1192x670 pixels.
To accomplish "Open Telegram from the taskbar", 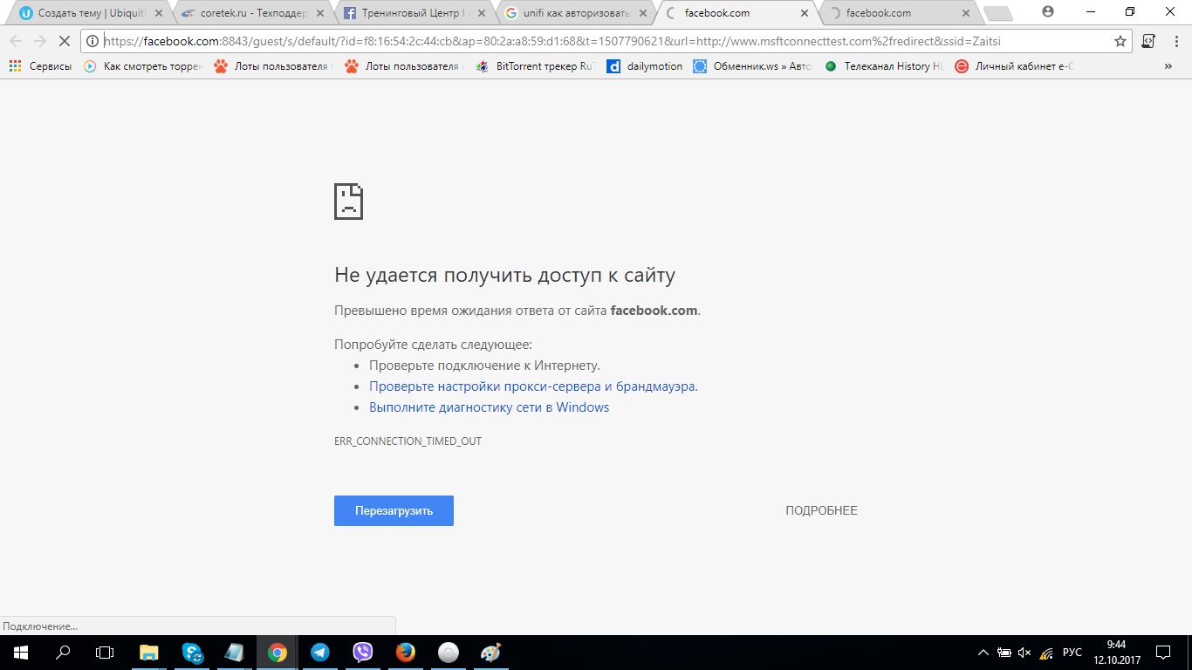I will click(320, 653).
